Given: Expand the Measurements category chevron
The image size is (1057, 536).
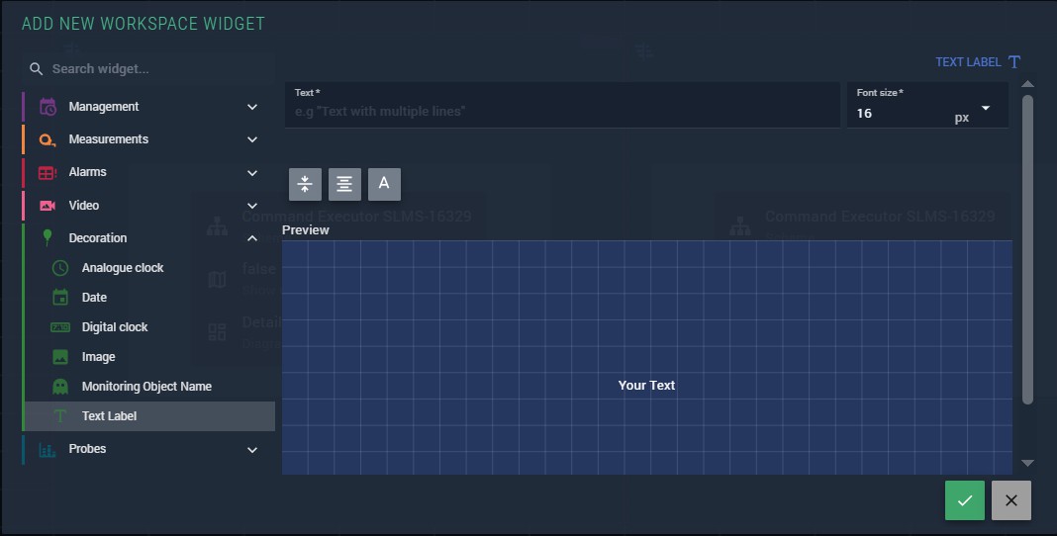Looking at the screenshot, I should pyautogui.click(x=252, y=139).
